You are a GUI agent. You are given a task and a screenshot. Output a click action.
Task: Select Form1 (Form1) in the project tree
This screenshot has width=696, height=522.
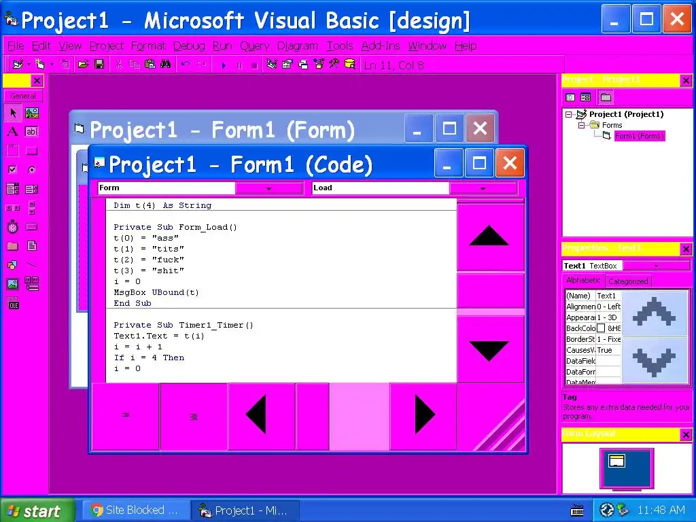click(x=639, y=136)
